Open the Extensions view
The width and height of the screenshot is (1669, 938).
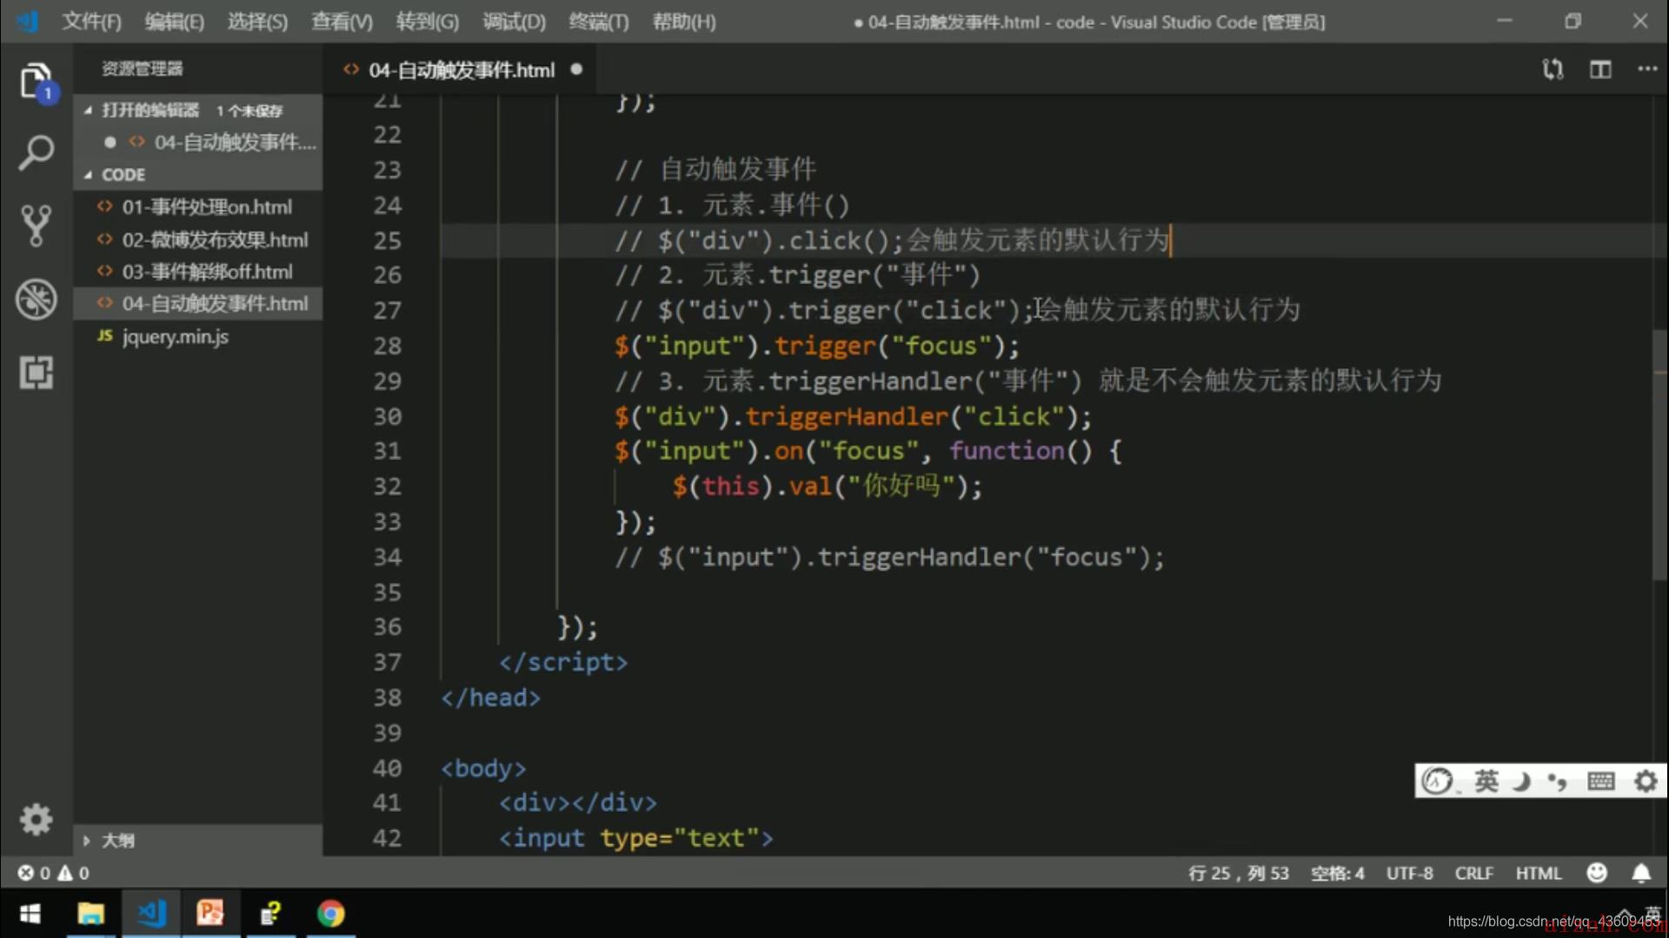(x=37, y=373)
